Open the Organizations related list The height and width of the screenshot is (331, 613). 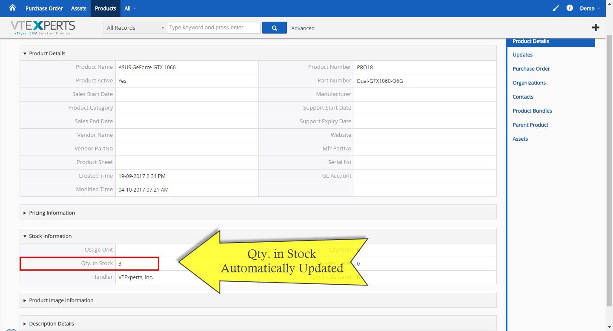tap(529, 83)
